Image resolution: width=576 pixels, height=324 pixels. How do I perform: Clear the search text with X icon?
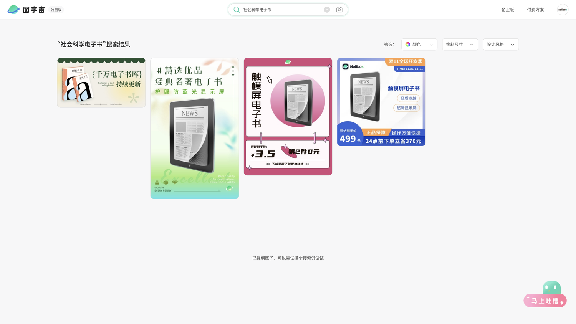(x=327, y=10)
